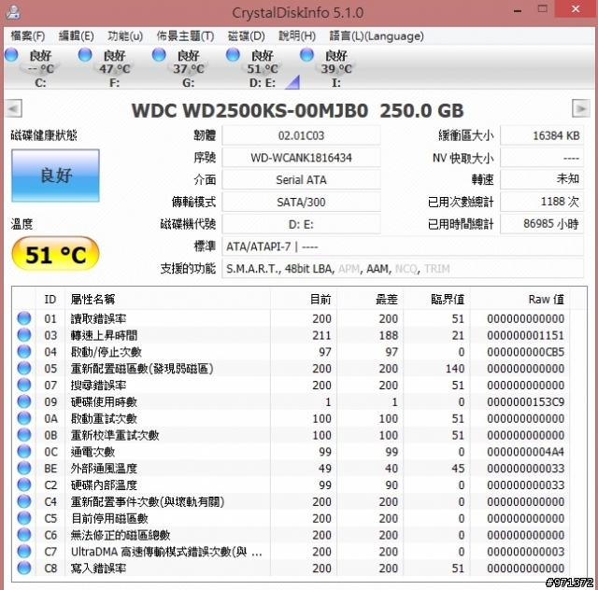Click the power on count field 1188 次
598x590 pixels.
(x=542, y=202)
